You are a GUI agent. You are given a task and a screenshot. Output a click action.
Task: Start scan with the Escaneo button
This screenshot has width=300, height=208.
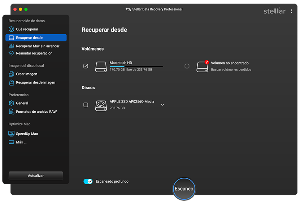click(184, 188)
